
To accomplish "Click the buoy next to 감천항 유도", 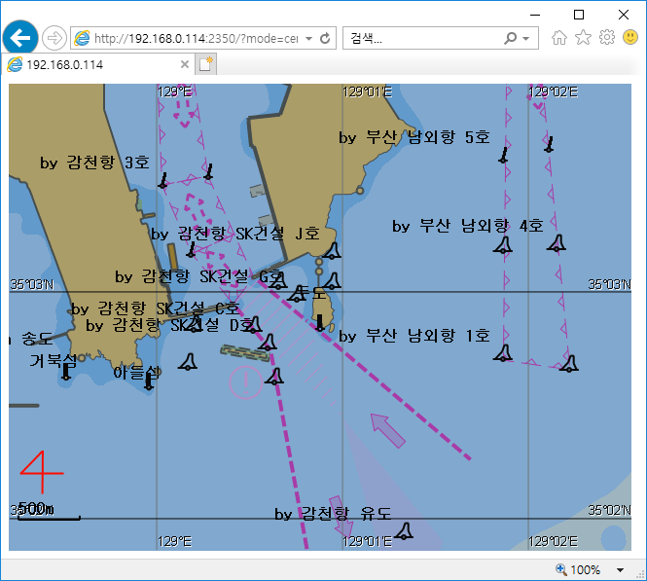I will [x=404, y=530].
